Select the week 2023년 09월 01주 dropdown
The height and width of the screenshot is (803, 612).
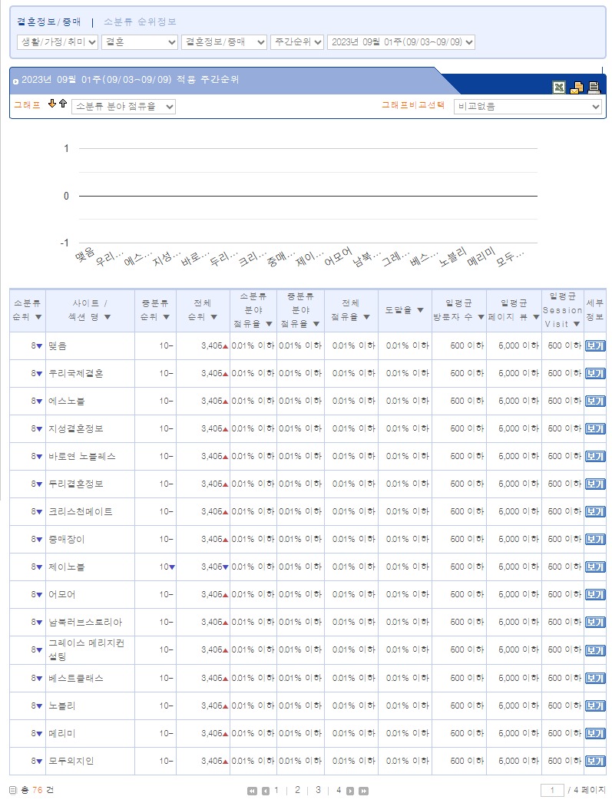coord(401,42)
